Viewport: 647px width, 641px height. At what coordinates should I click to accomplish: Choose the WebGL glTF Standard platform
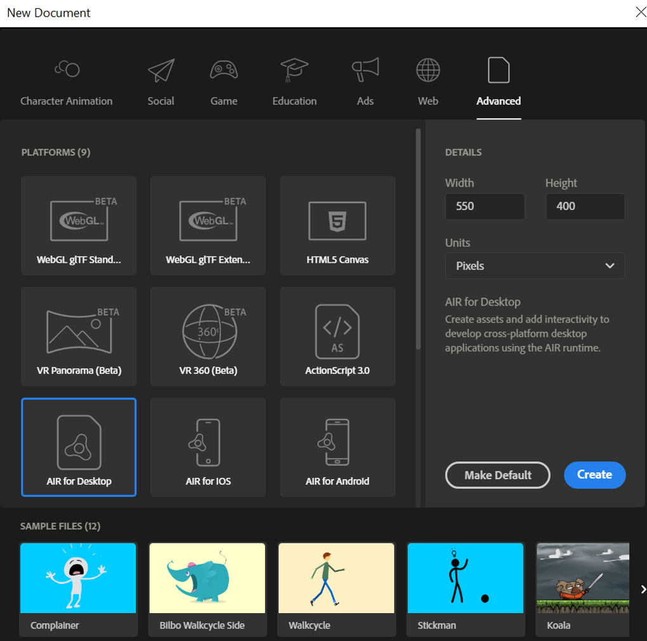(x=79, y=225)
